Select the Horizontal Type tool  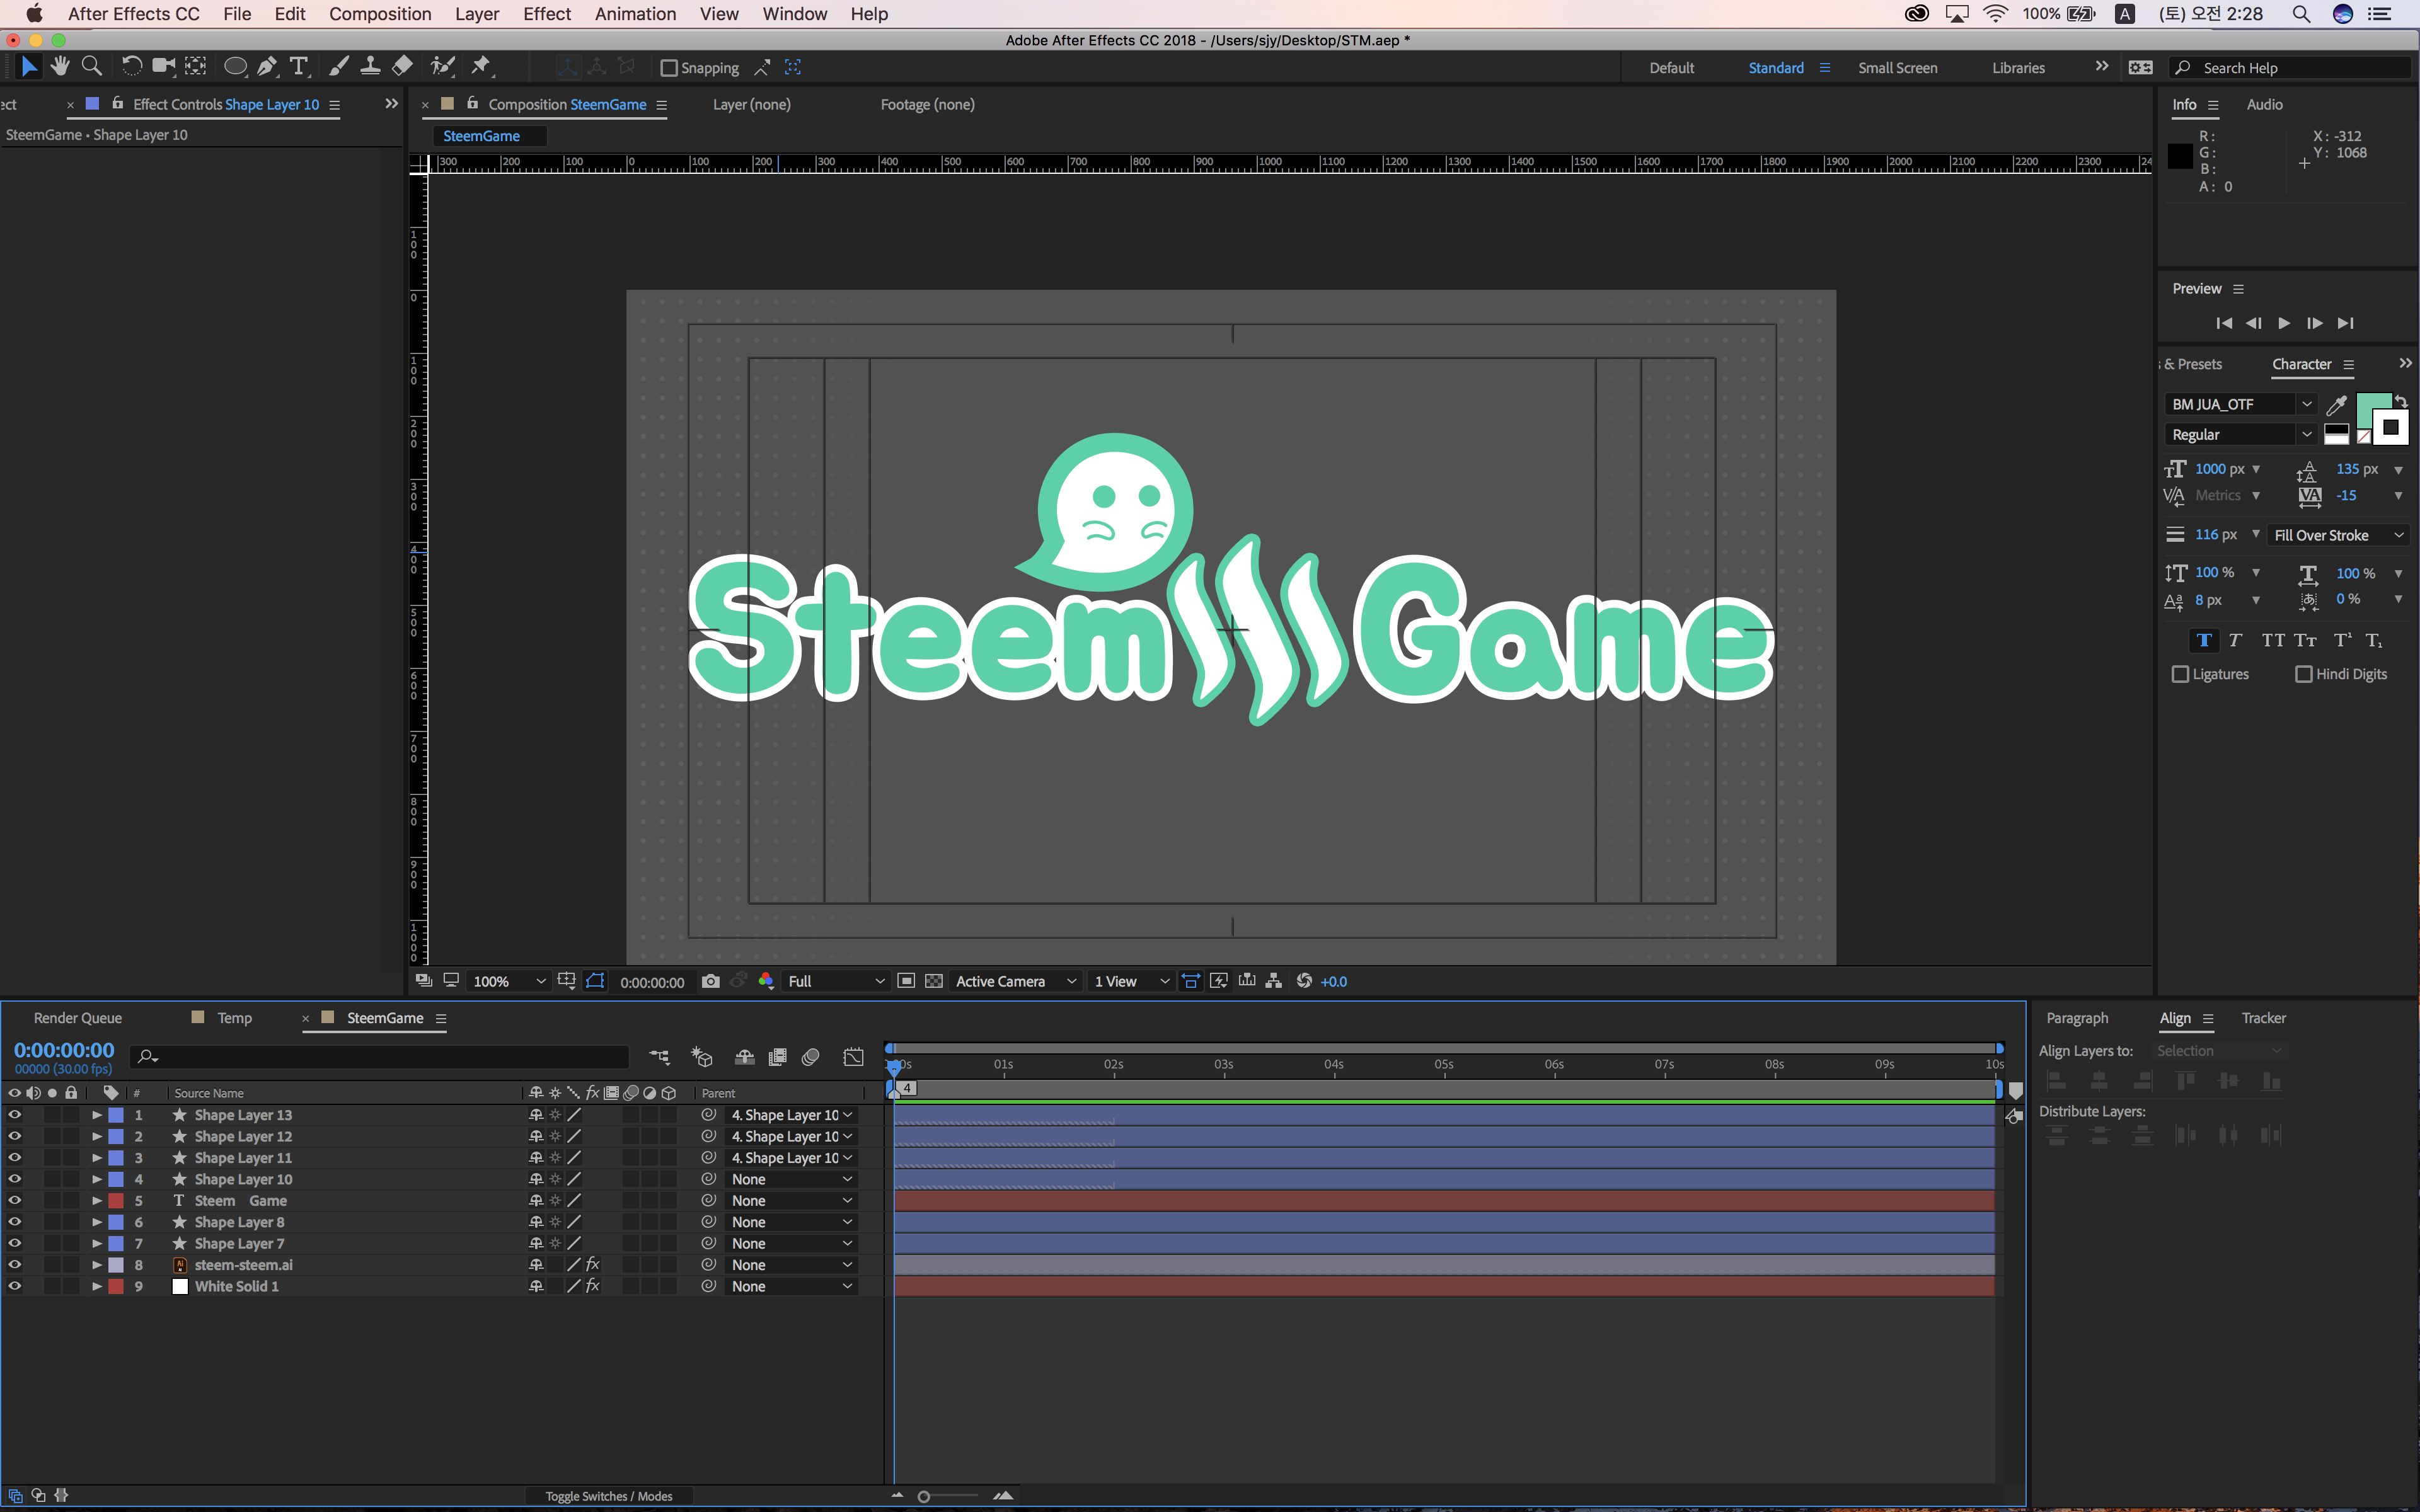pos(298,66)
